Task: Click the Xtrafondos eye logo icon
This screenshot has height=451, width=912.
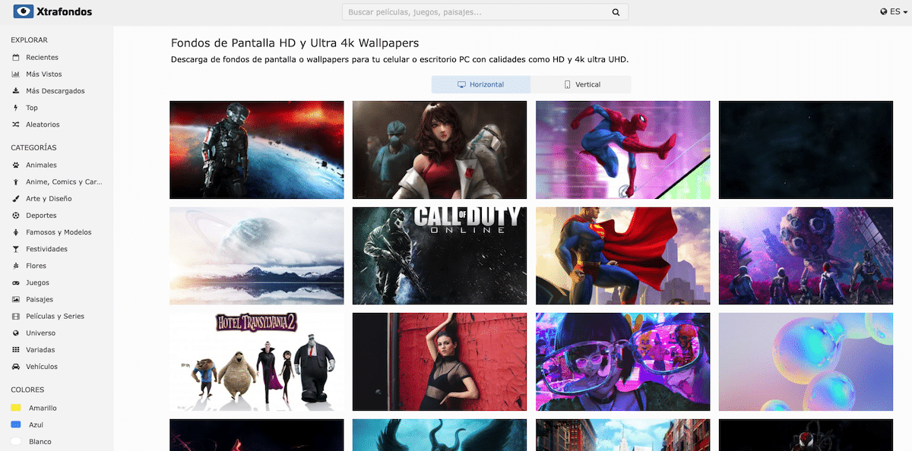Action: [24, 11]
